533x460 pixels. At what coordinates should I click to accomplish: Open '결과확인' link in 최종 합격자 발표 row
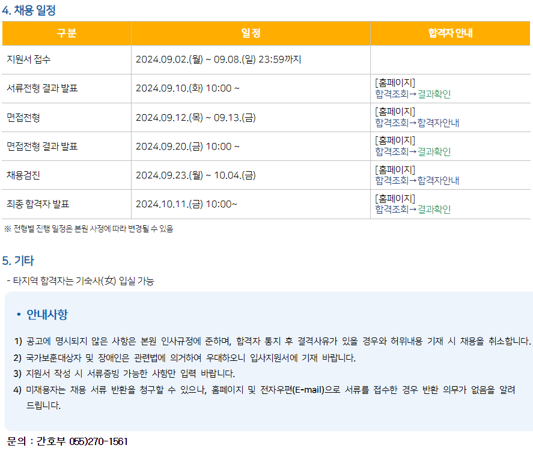coord(434,210)
